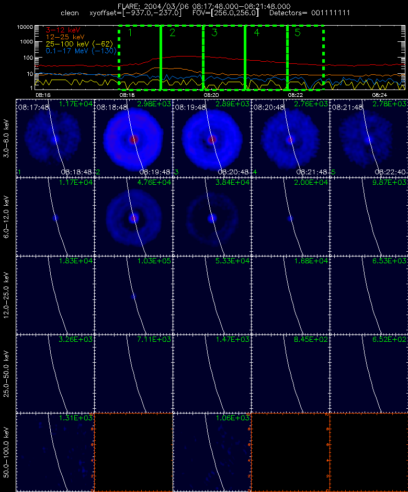This screenshot has width=408, height=492.
Task: Click the peak value 2.98E+03
Action: click(154, 104)
